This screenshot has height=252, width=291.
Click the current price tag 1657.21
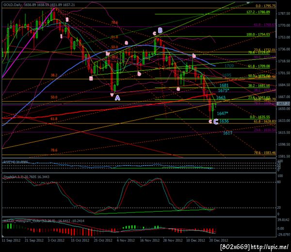283,103
